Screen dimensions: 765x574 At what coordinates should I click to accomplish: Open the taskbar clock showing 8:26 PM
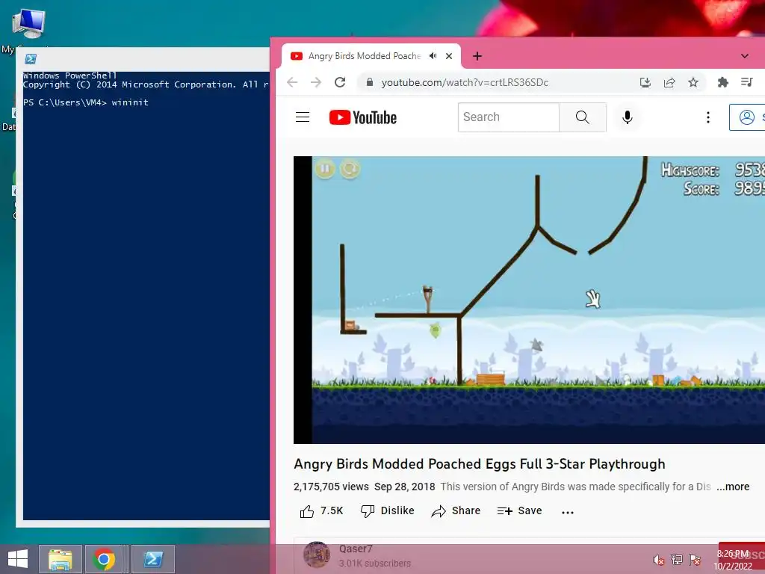pos(734,560)
